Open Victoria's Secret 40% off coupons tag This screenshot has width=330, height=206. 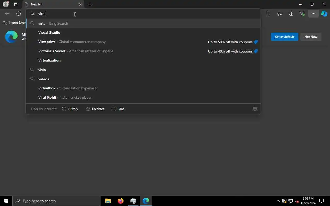pos(233,51)
